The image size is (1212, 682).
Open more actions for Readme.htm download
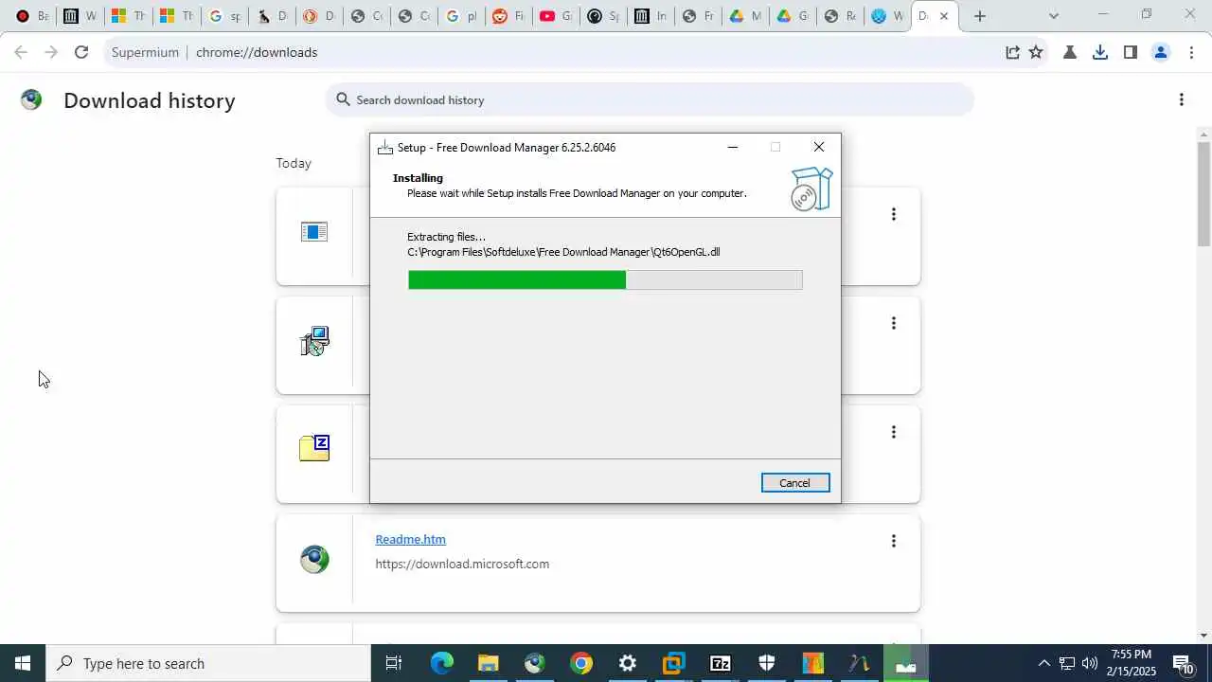(x=893, y=541)
